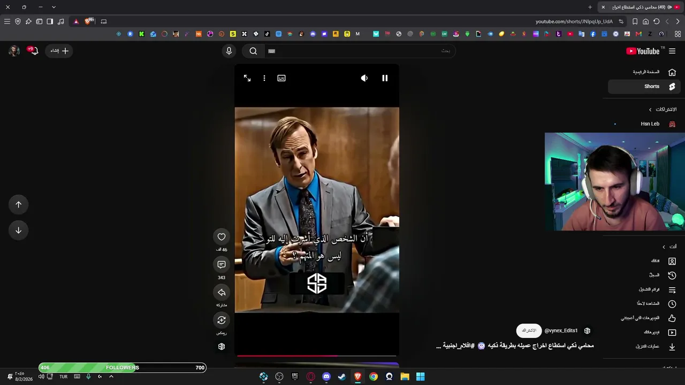Open YouTube notifications bell
Screen dimensions: 685x385
click(34, 51)
